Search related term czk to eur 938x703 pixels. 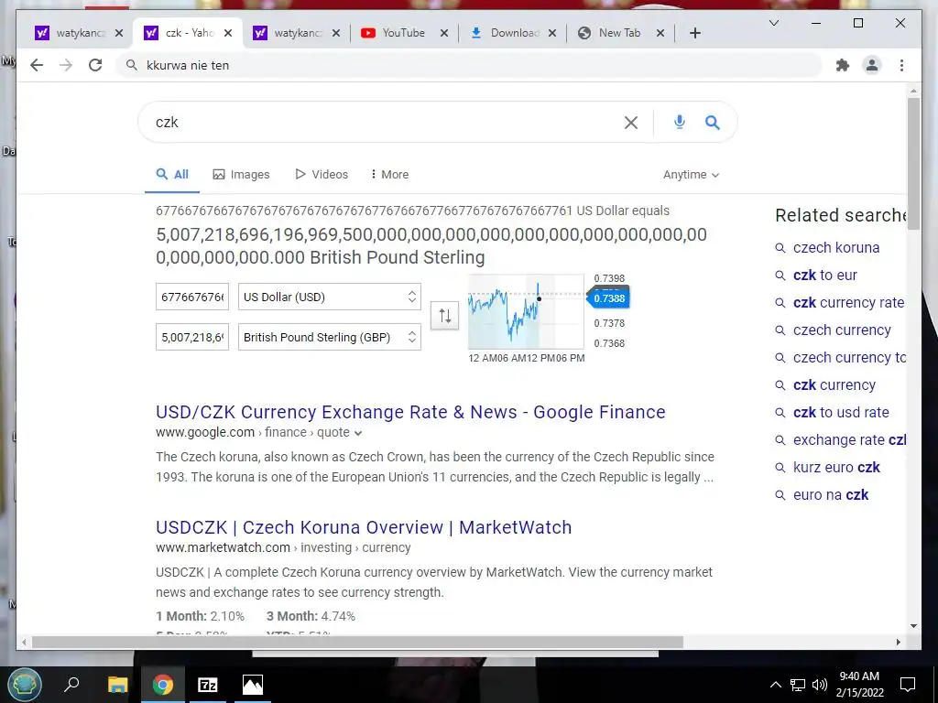[825, 275]
